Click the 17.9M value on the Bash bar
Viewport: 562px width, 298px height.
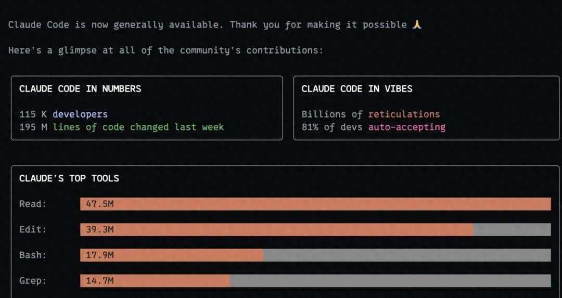[x=100, y=255]
